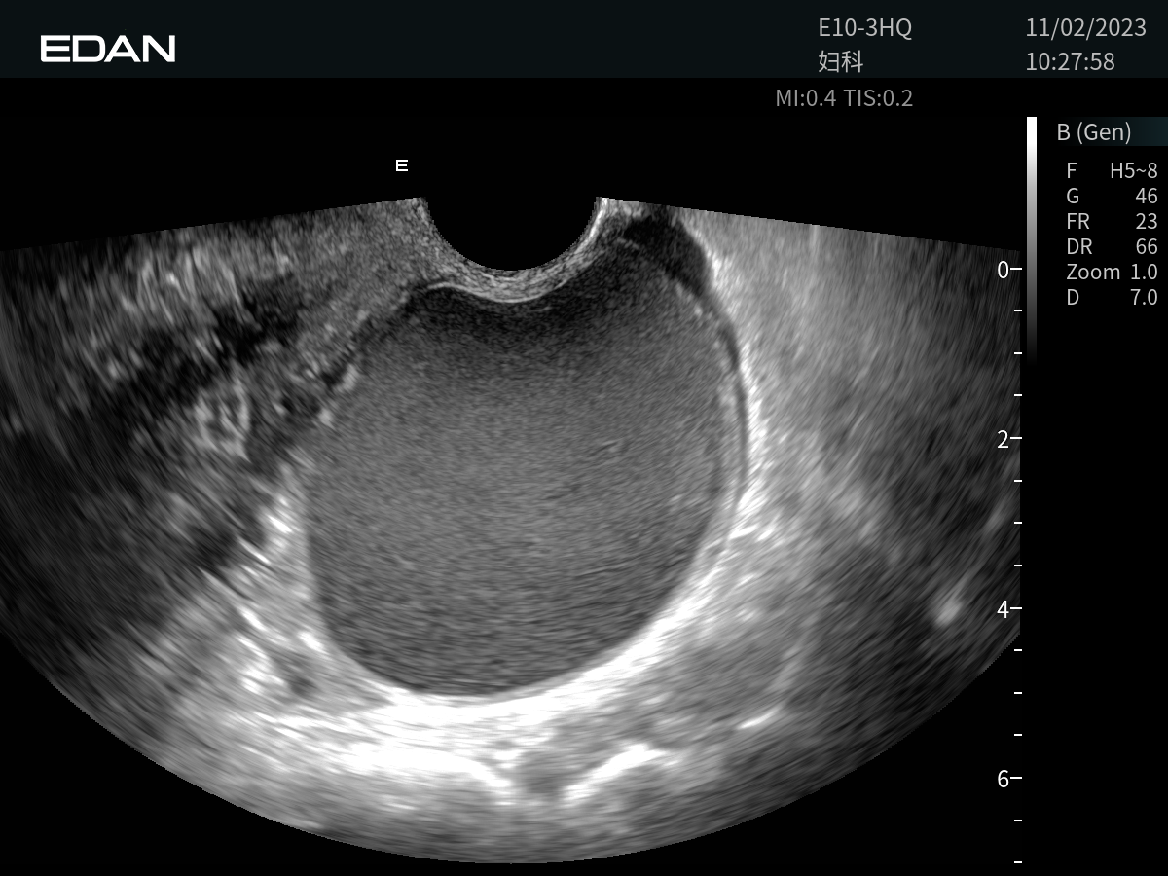The image size is (1168, 876).
Task: Select the frequency parameter F H5~8
Action: [1112, 171]
